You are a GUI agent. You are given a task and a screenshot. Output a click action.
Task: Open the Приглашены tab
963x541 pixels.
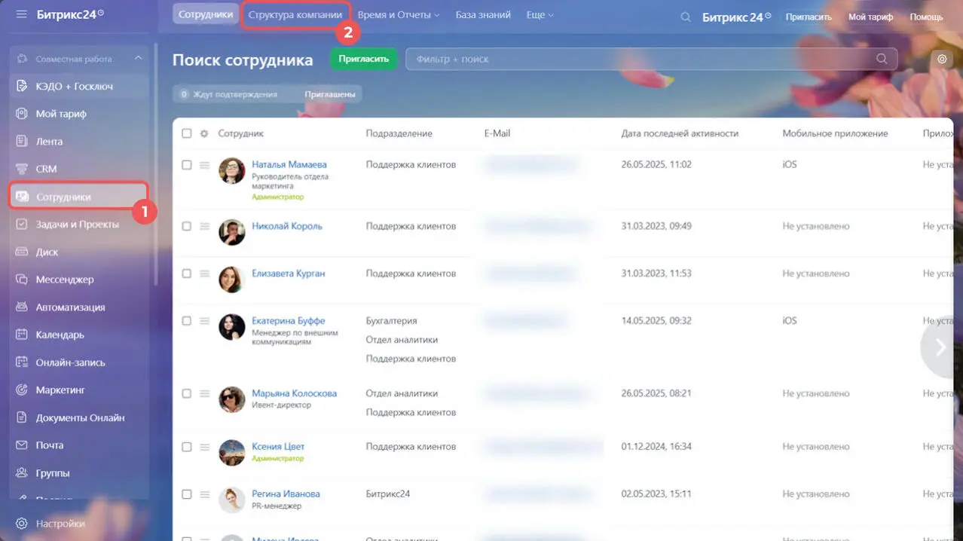(x=332, y=93)
